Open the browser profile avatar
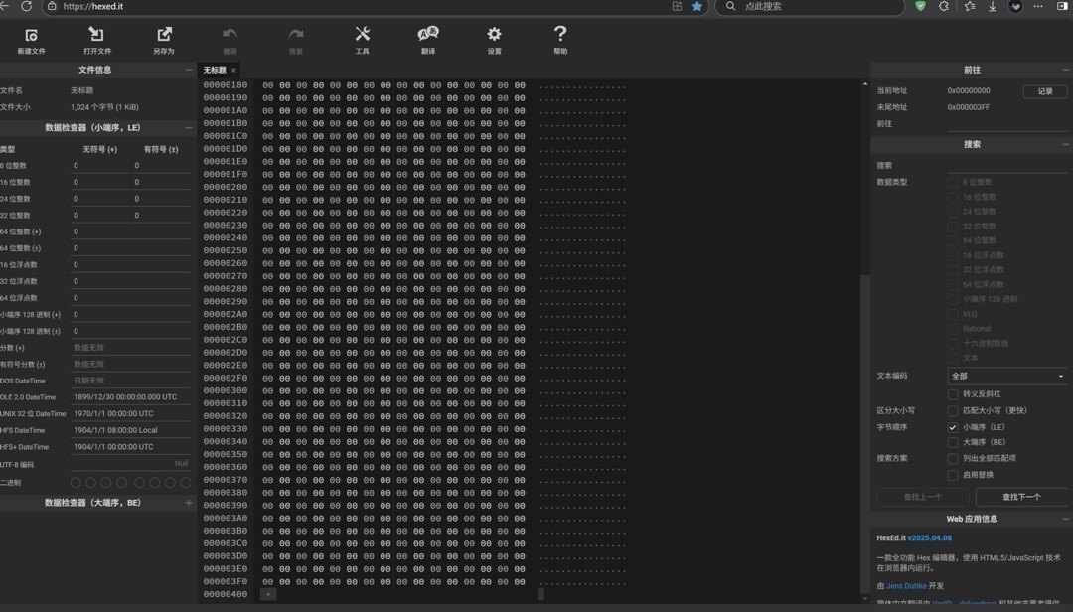 pyautogui.click(x=1015, y=6)
